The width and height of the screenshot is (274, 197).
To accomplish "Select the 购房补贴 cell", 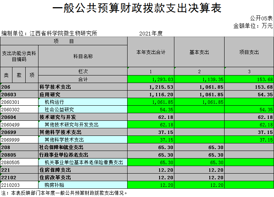I will click(x=83, y=185).
